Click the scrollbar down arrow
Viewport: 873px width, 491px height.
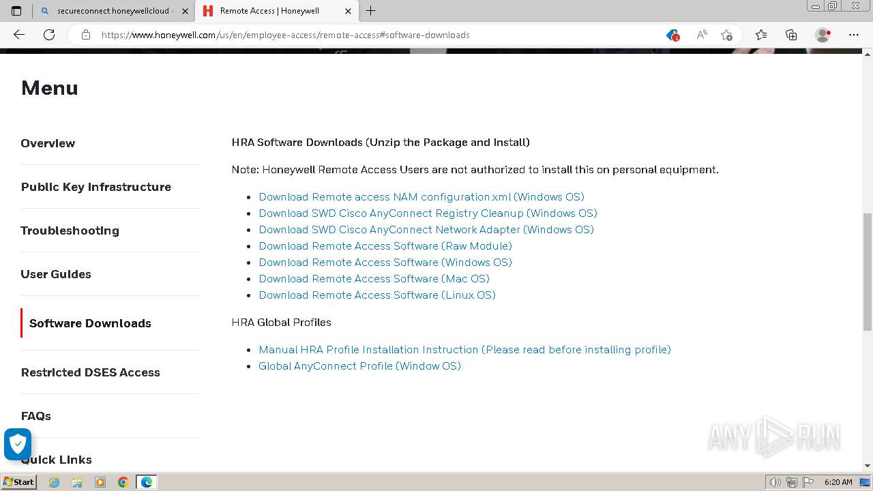pos(867,466)
